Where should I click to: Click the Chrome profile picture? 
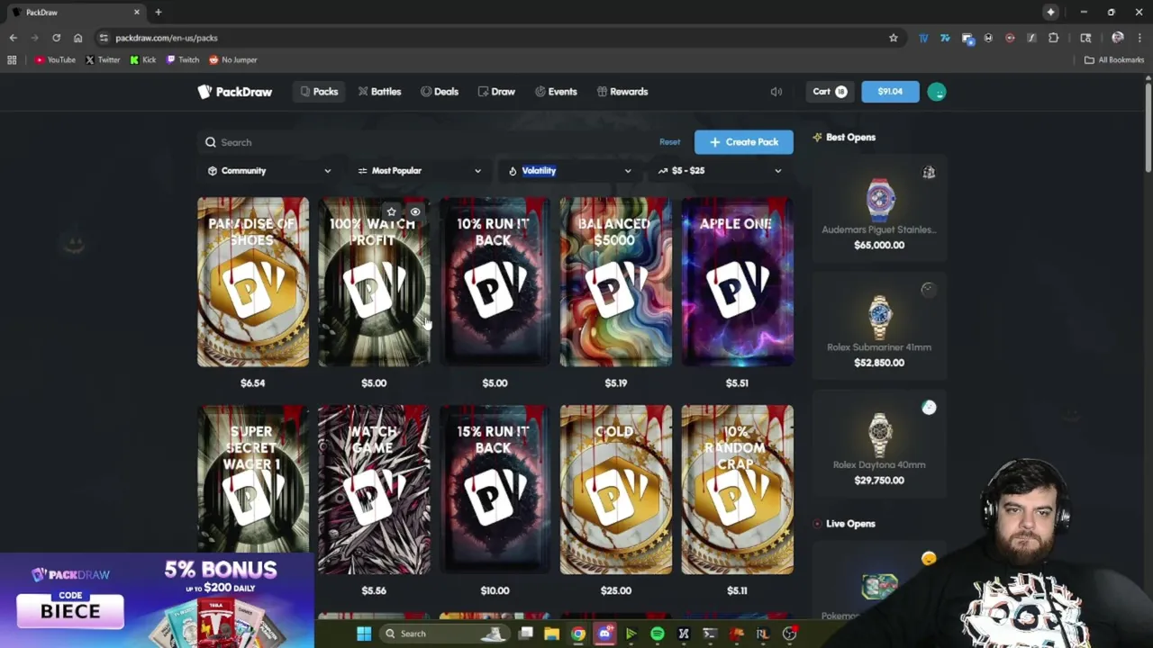1118,38
